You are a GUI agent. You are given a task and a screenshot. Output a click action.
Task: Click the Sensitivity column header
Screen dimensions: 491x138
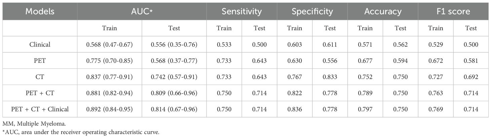coord(241,12)
